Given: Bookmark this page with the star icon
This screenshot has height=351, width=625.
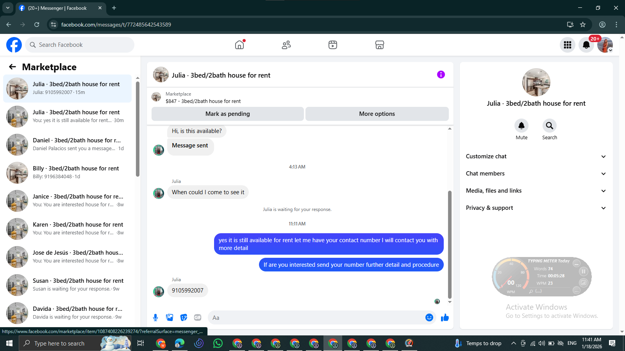Looking at the screenshot, I should coord(583,25).
